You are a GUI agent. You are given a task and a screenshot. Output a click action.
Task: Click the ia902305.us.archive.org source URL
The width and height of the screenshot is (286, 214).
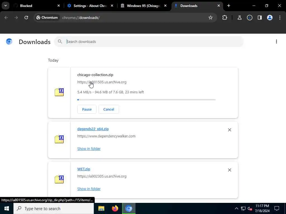(x=102, y=176)
